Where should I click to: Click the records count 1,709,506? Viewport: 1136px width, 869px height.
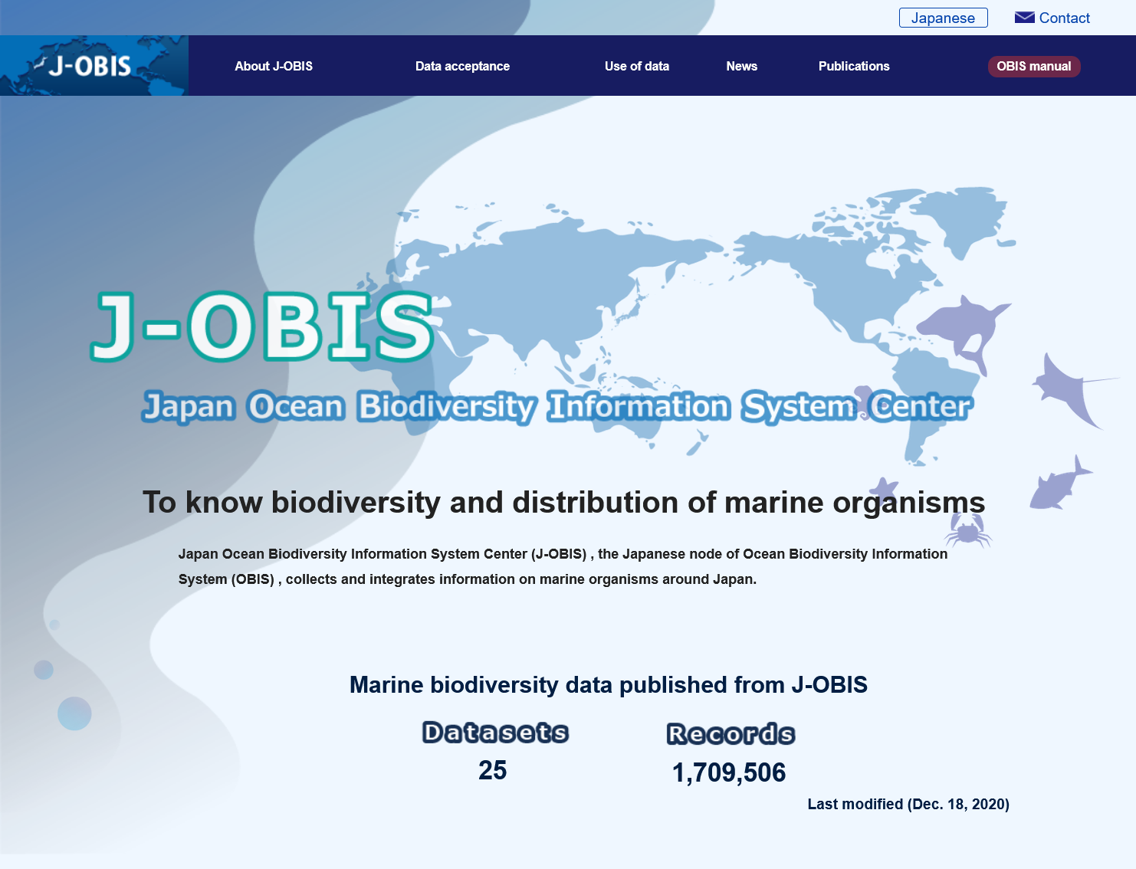pyautogui.click(x=729, y=772)
